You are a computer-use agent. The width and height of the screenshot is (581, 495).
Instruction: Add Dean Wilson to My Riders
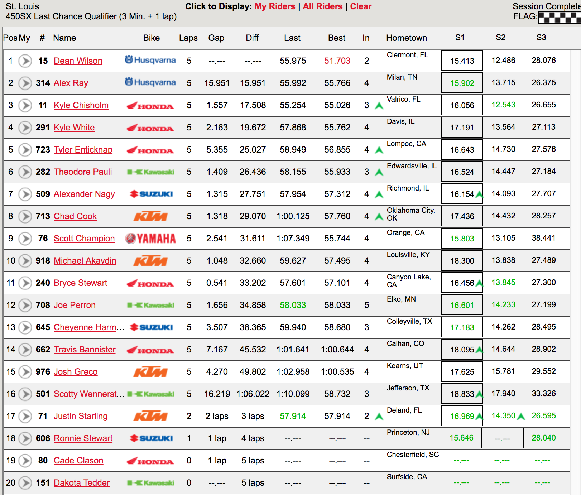[x=25, y=61]
